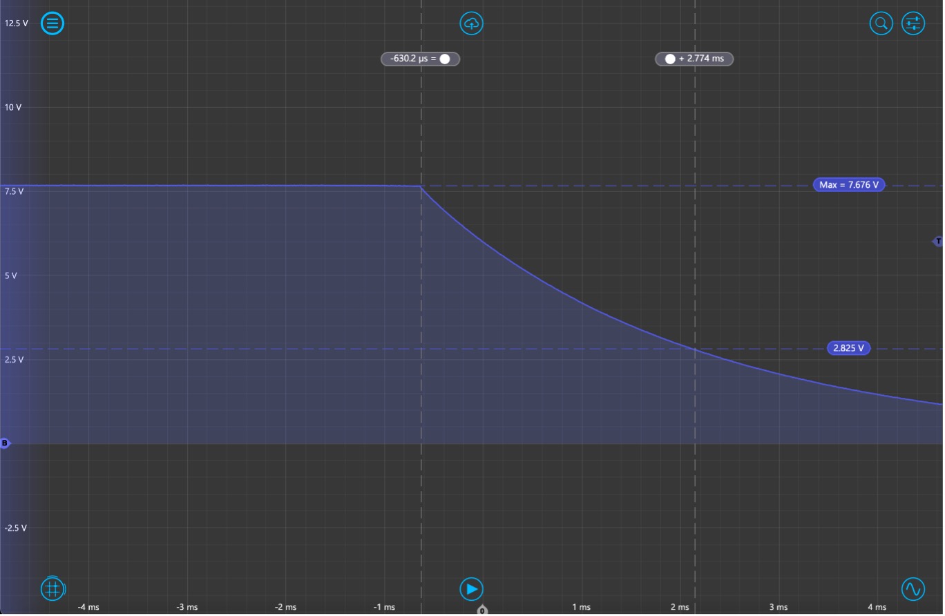Screen dimensions: 945x616
Task: Toggle the white handle on the 2.774 ms cursor
Action: (x=670, y=59)
